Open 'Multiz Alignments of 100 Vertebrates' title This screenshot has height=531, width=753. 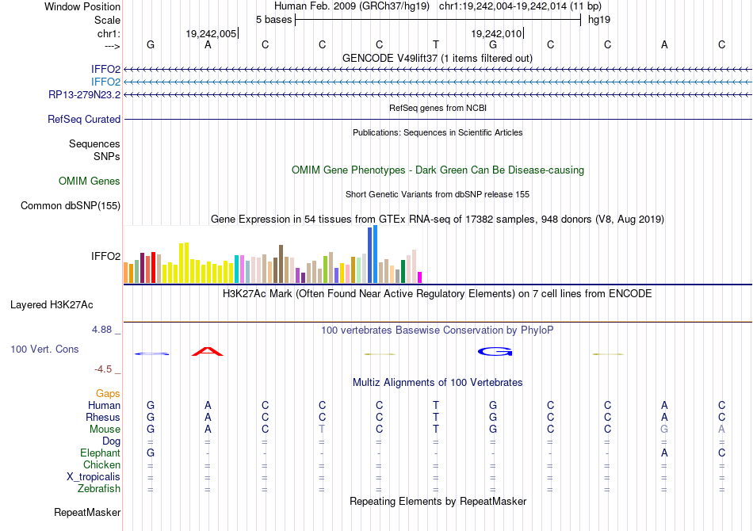click(x=438, y=383)
